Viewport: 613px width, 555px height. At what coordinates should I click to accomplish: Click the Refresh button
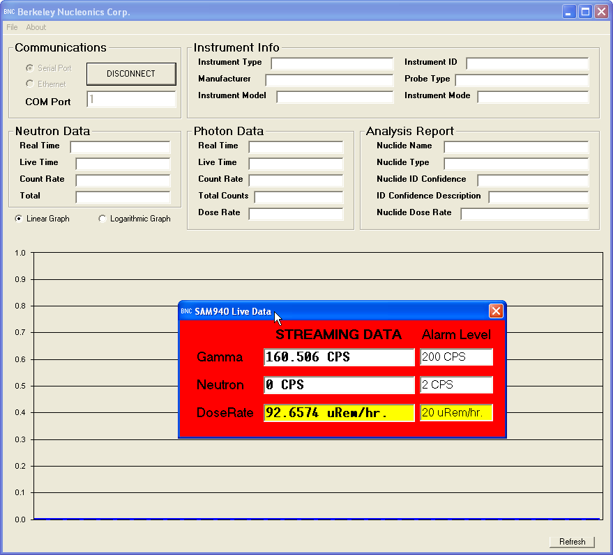pyautogui.click(x=572, y=542)
